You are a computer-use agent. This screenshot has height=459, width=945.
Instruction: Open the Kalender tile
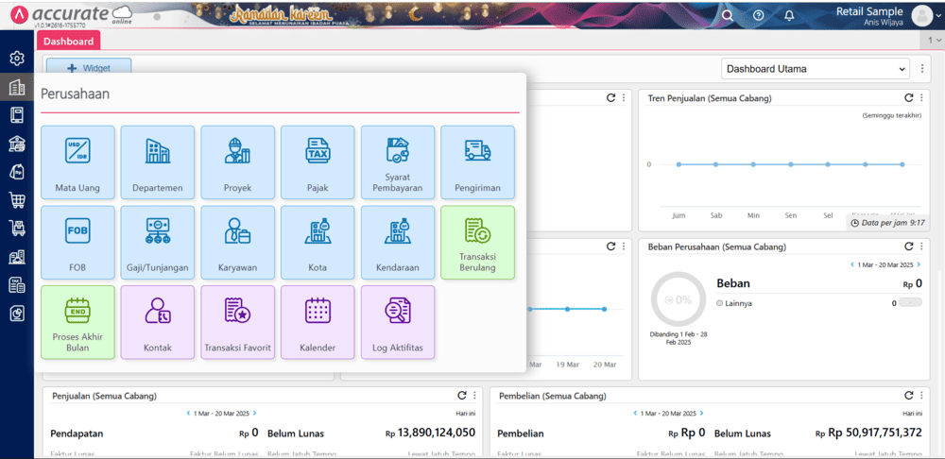[318, 322]
